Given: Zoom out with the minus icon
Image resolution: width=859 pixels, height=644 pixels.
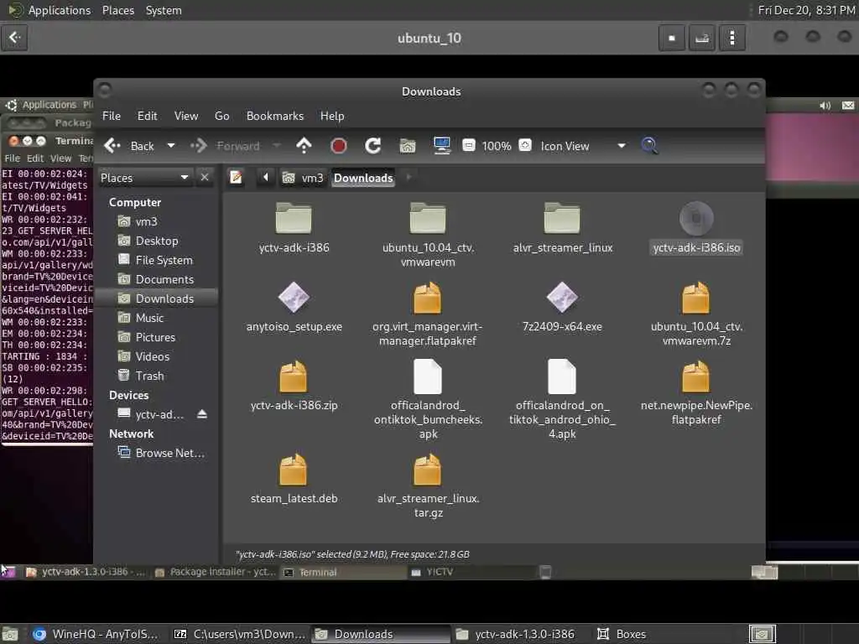Looking at the screenshot, I should pos(469,145).
